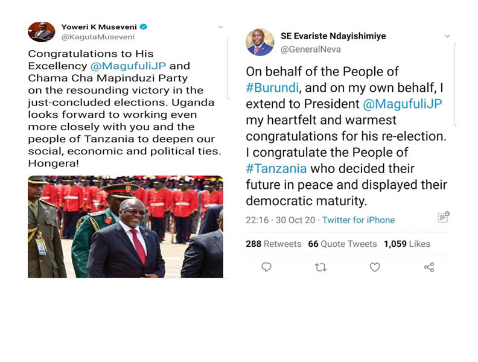The width and height of the screenshot is (478, 362).
Task: Click the reply speech bubble icon
Action: coord(266,267)
